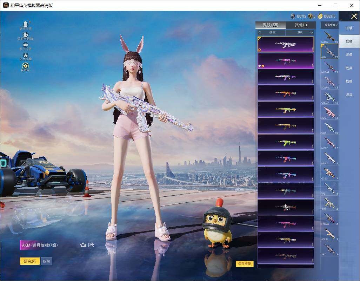Select the 载具 category tab

[349, 68]
